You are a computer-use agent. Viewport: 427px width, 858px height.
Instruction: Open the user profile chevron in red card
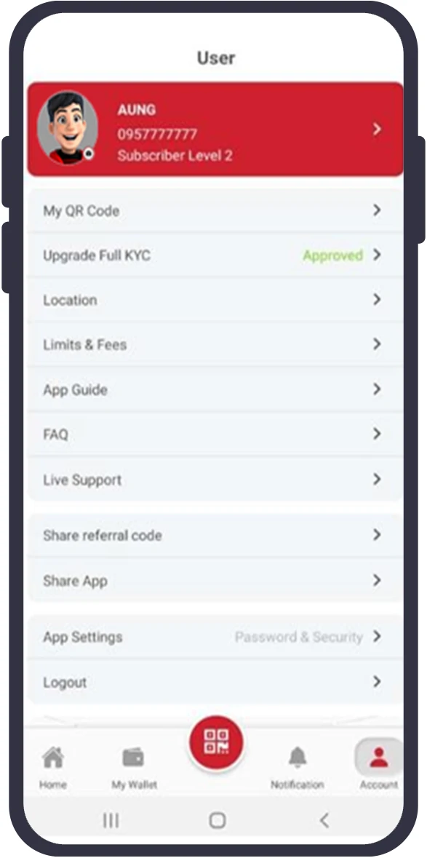pyautogui.click(x=377, y=129)
